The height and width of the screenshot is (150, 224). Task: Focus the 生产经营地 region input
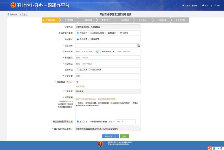(87, 52)
